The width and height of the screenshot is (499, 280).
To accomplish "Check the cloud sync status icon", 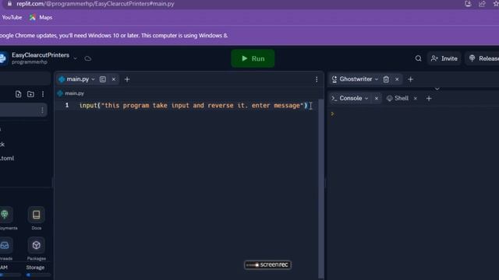I will [88, 58].
